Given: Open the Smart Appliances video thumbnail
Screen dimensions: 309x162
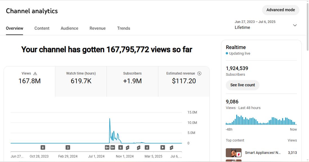Looking at the screenshot, I should (234, 153).
